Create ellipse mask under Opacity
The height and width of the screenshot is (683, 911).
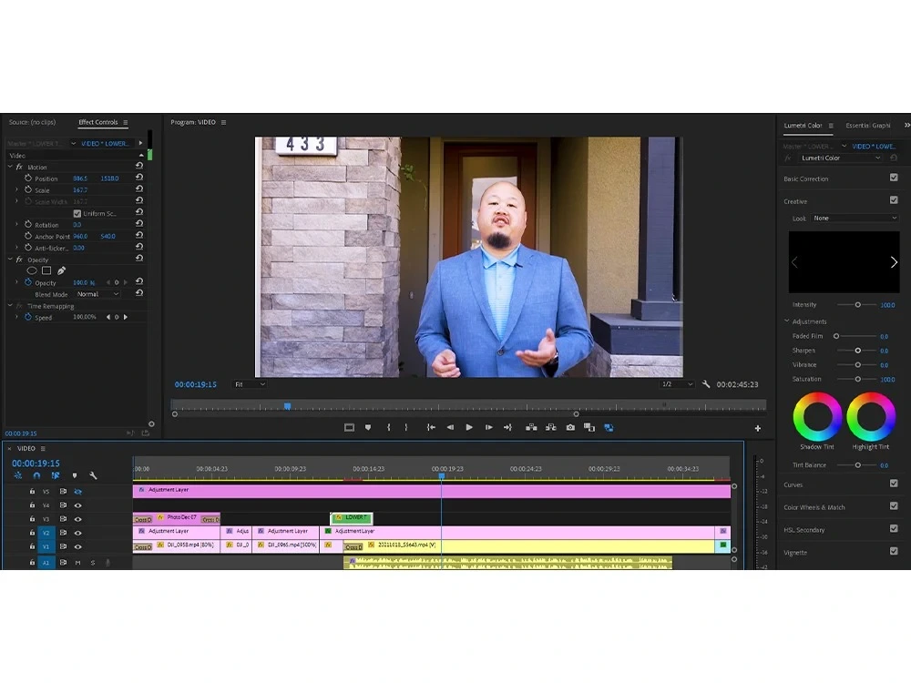coord(32,270)
